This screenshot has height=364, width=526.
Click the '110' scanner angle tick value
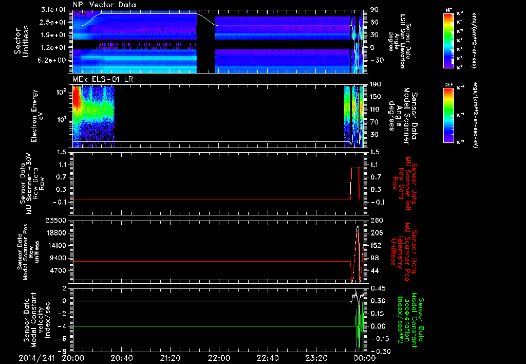pos(375,110)
